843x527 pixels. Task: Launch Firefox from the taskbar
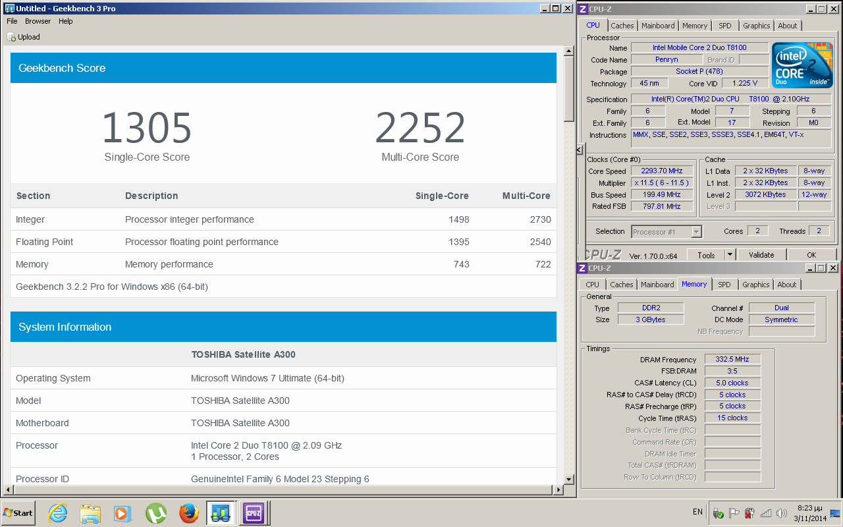(188, 513)
